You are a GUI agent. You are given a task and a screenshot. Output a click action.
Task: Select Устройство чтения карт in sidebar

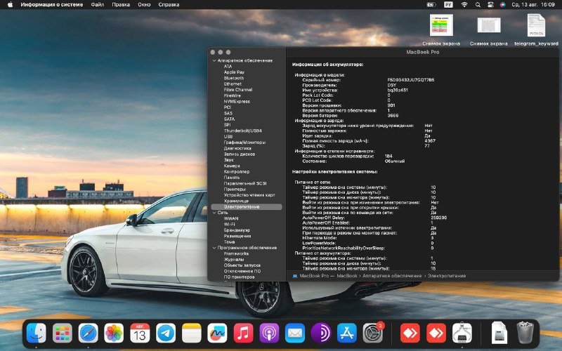tap(249, 195)
